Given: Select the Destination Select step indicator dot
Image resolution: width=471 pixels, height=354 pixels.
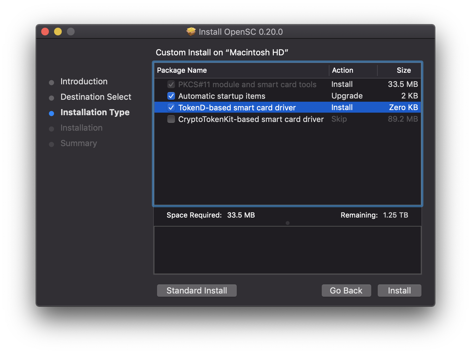Looking at the screenshot, I should click(51, 98).
